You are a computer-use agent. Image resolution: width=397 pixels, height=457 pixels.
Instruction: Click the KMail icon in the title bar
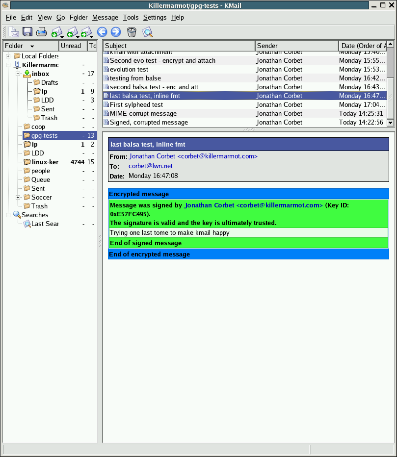coord(5,5)
